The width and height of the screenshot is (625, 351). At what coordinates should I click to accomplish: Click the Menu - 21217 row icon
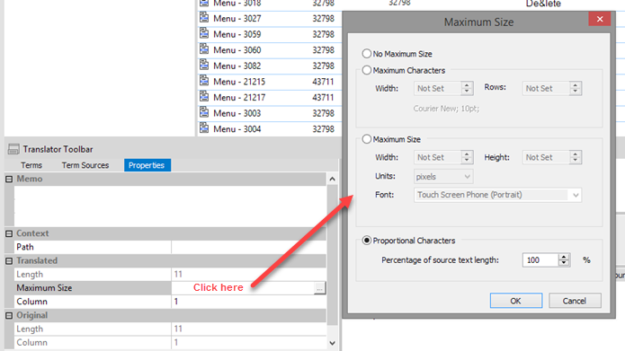tap(204, 97)
